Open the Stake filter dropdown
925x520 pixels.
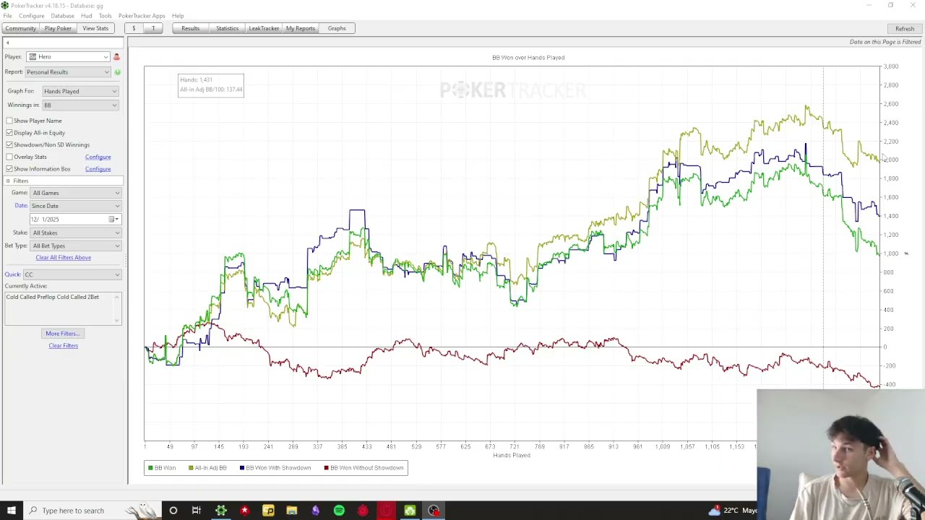point(76,233)
